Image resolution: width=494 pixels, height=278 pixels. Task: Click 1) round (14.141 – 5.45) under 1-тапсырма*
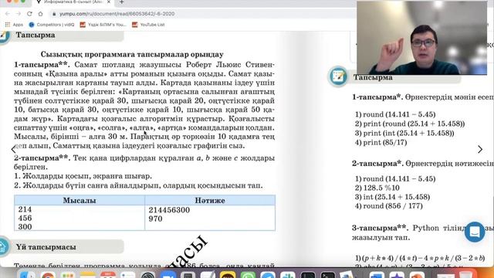click(395, 114)
